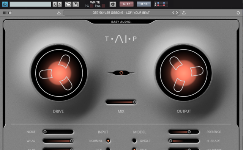Click the PRESENCE slider
This screenshot has width=243, height=150.
[184, 132]
